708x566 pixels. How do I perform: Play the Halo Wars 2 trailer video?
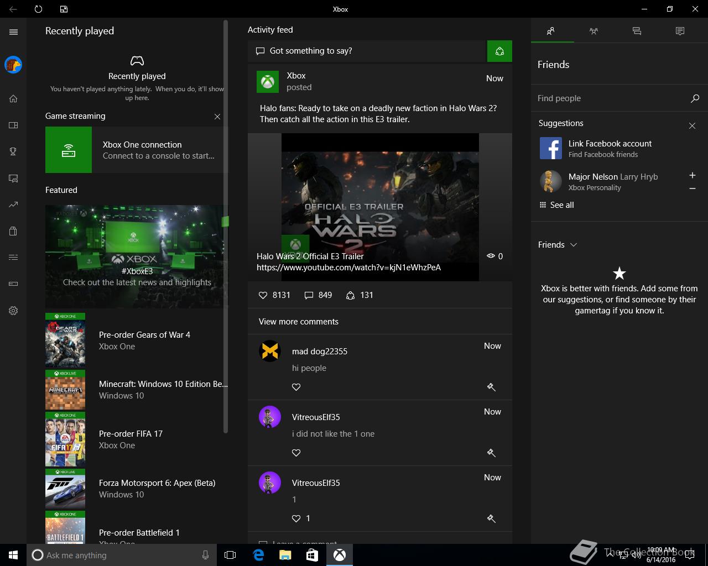pos(380,207)
